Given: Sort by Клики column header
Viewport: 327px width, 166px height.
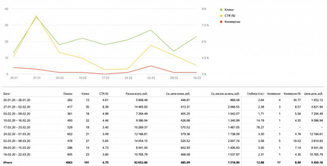Looking at the screenshot, I should pyautogui.click(x=85, y=94).
